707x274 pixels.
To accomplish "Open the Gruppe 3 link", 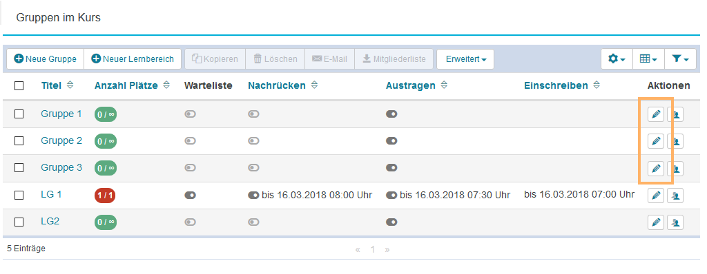I will pos(61,167).
